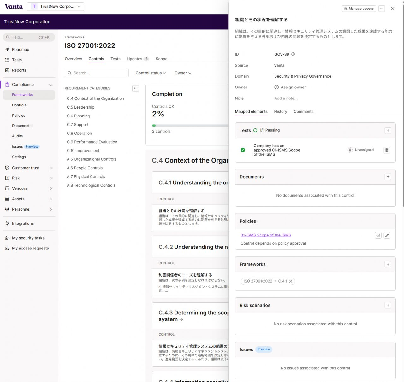Click the info icon next to GOV-89

[293, 54]
